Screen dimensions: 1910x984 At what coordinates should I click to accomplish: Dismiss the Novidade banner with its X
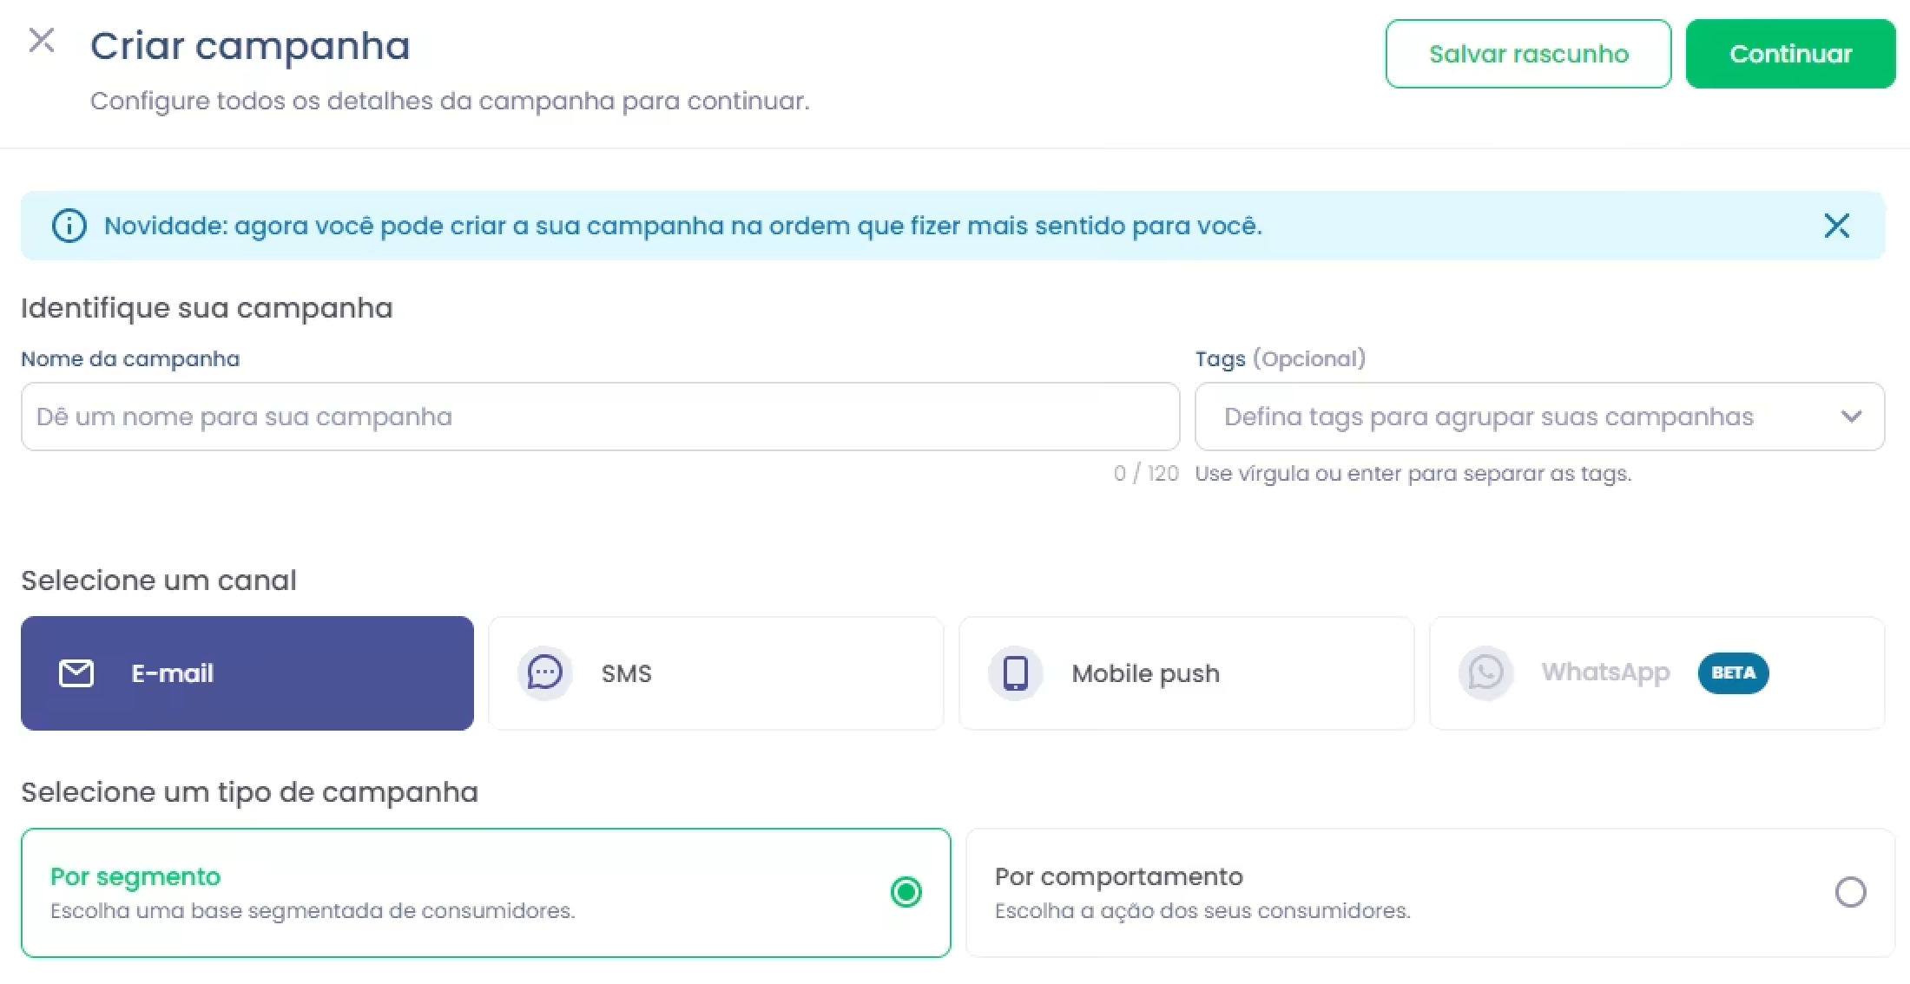click(x=1836, y=226)
